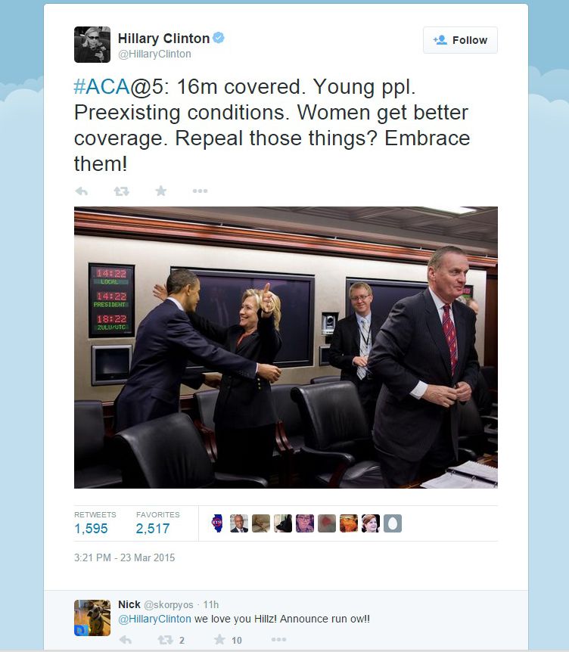Reply to Nick's comment

(125, 640)
